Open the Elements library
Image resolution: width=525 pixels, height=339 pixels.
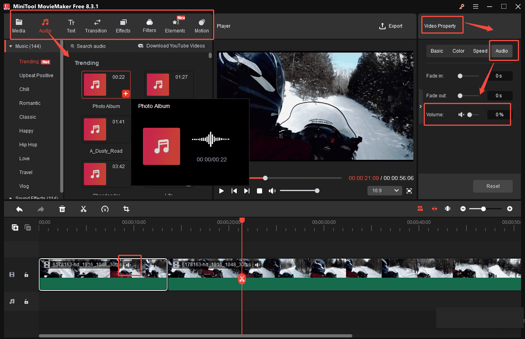pos(175,25)
